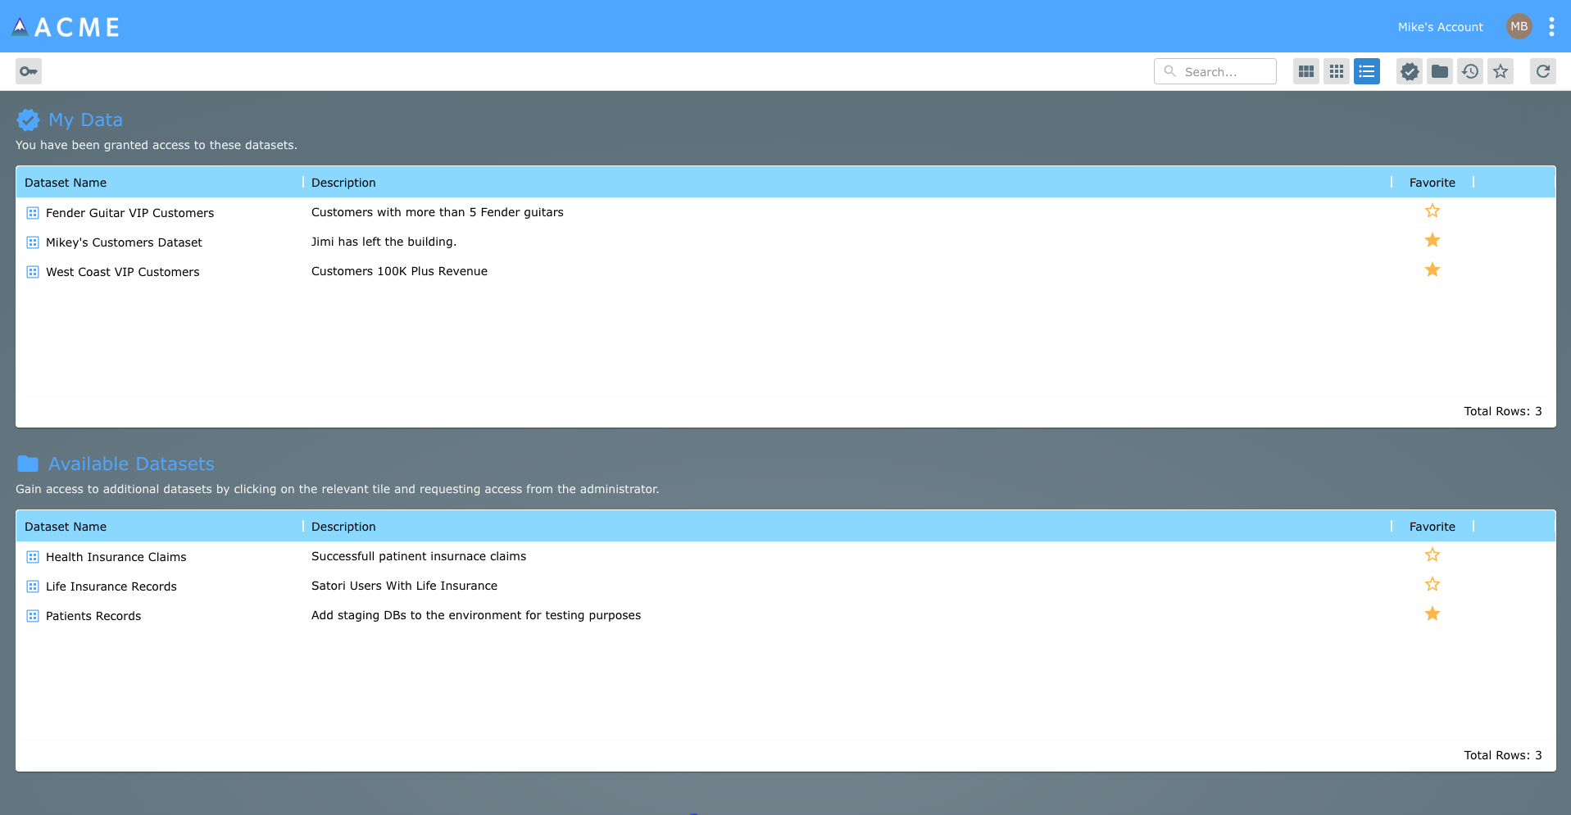Screen dimensions: 1571x815
Task: Switch to small tile grid view
Action: (x=1337, y=71)
